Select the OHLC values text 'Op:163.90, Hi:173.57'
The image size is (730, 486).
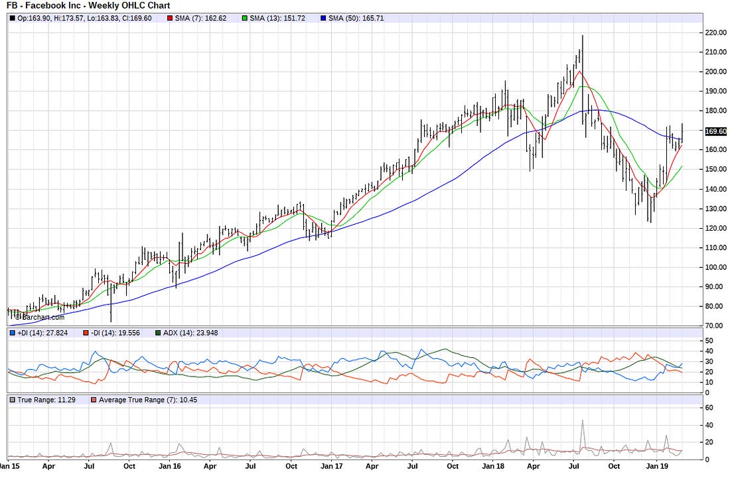[50, 18]
